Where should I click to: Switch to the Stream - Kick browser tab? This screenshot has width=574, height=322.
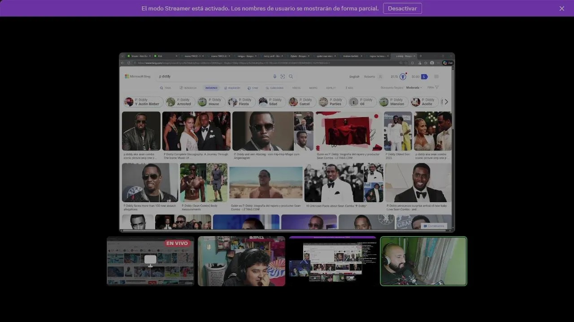click(139, 56)
